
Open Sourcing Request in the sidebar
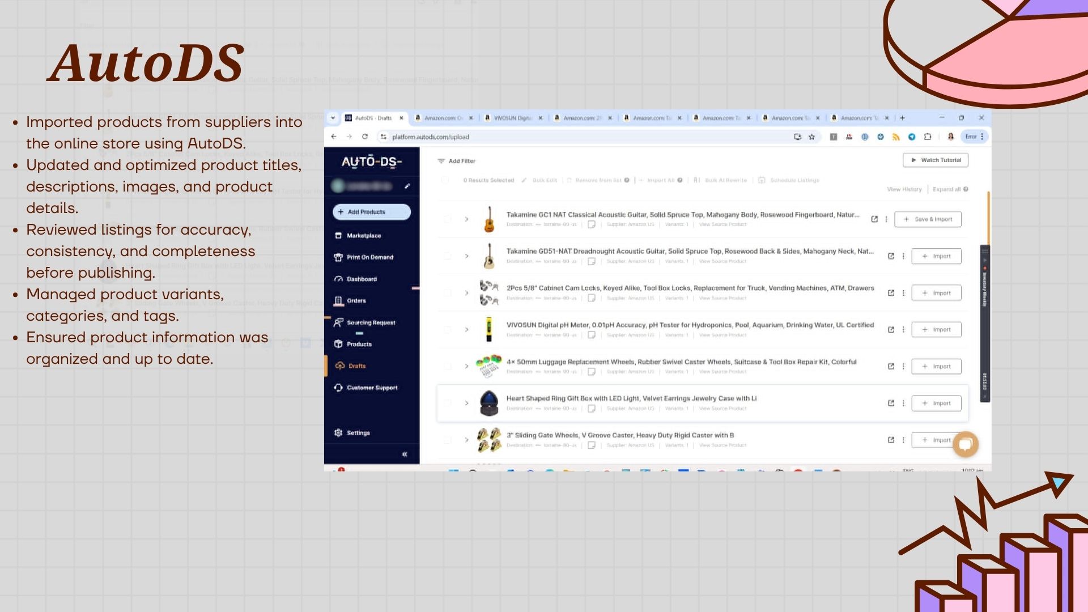click(x=365, y=322)
